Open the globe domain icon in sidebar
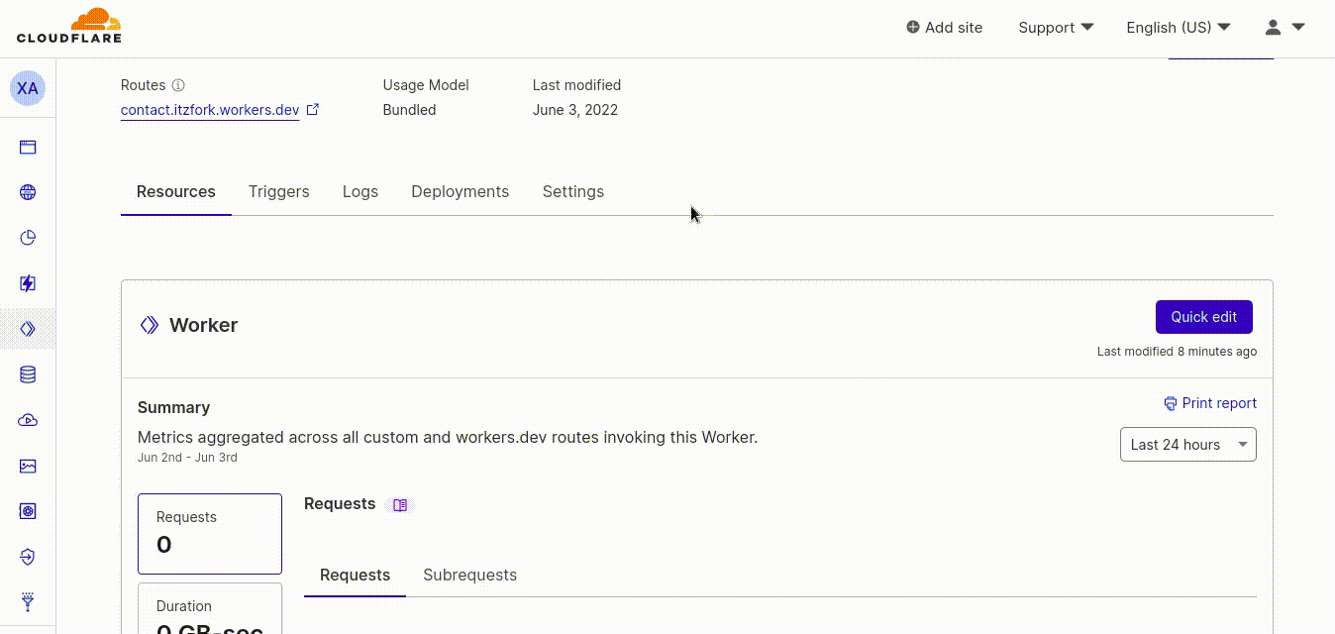1335x634 pixels. tap(28, 192)
